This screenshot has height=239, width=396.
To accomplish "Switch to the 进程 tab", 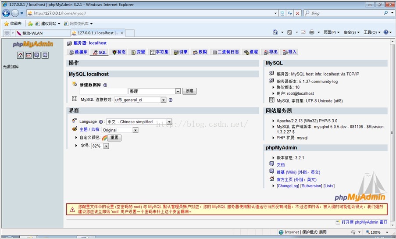I will pyautogui.click(x=251, y=52).
